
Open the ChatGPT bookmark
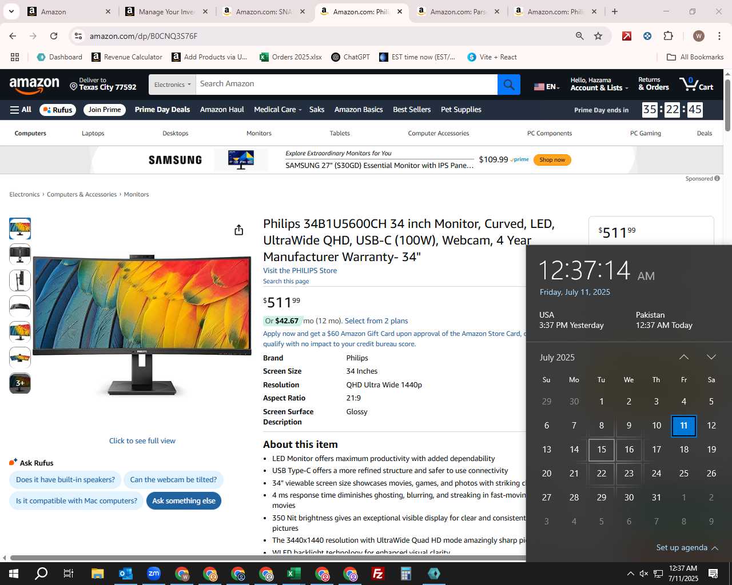tap(350, 57)
